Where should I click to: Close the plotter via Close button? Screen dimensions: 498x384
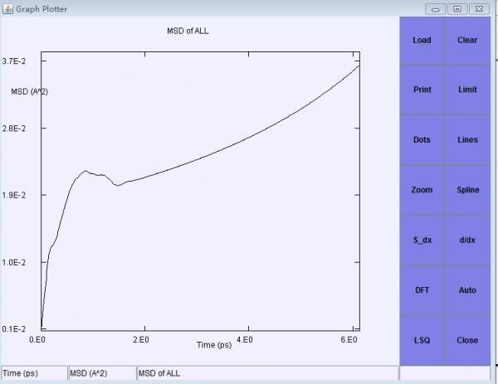[467, 340]
